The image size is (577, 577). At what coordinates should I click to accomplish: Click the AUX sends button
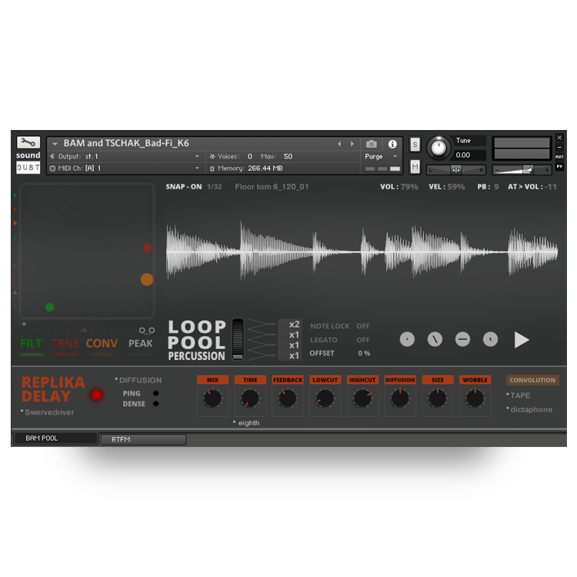(559, 157)
